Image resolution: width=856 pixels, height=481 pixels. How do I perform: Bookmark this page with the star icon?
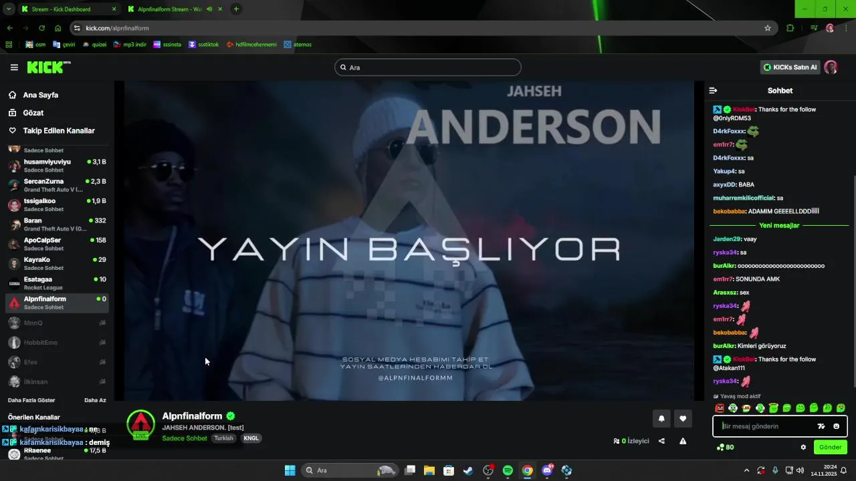[x=768, y=28]
